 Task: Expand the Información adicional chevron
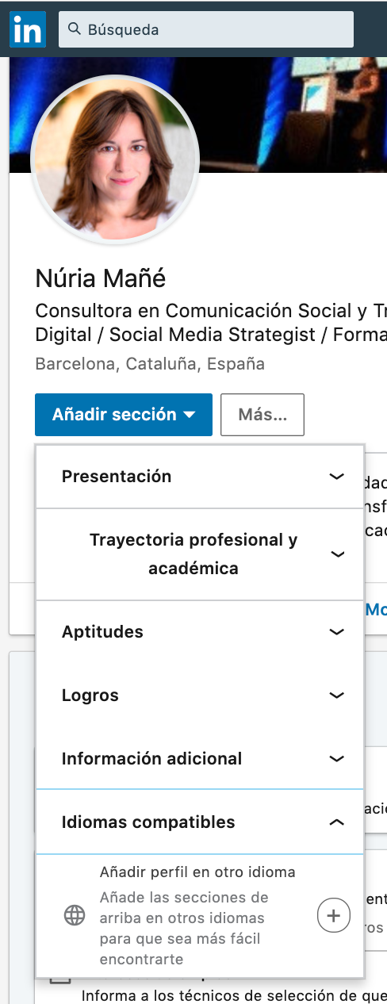[x=337, y=759]
